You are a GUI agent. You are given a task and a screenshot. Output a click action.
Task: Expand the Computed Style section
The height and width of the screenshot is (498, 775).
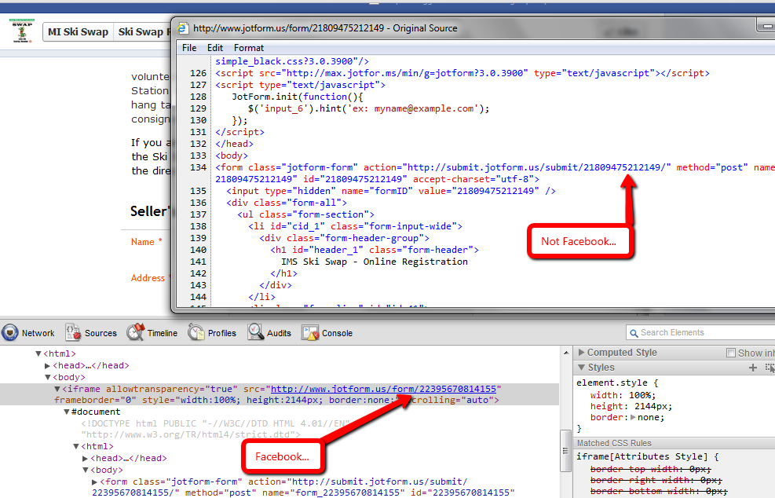tap(581, 353)
